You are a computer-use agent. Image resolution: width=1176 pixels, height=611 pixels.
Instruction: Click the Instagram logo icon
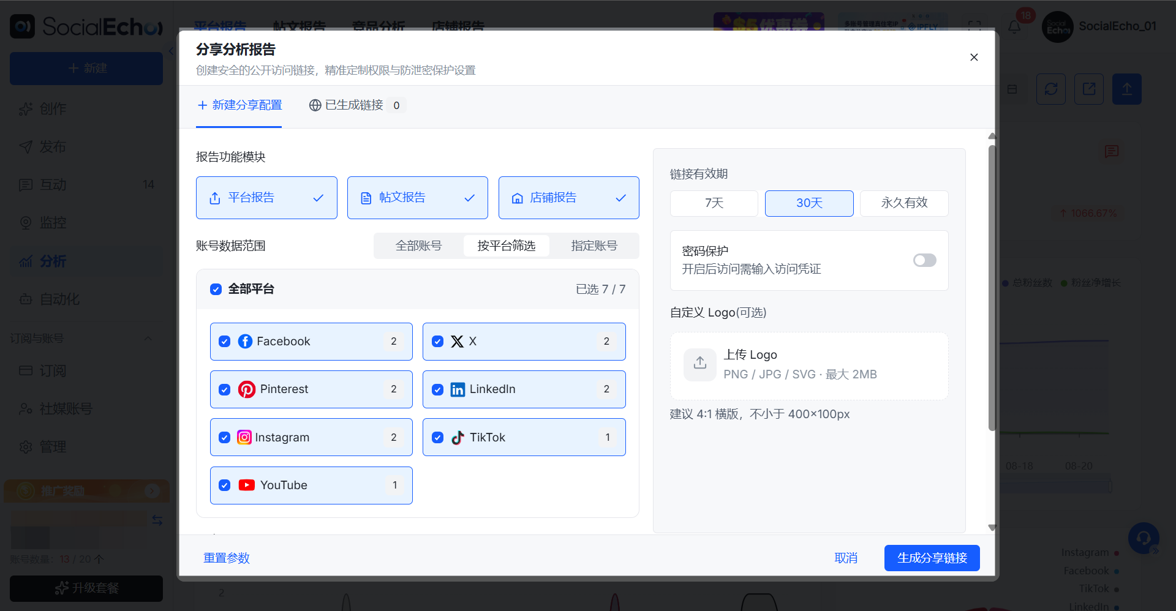244,437
